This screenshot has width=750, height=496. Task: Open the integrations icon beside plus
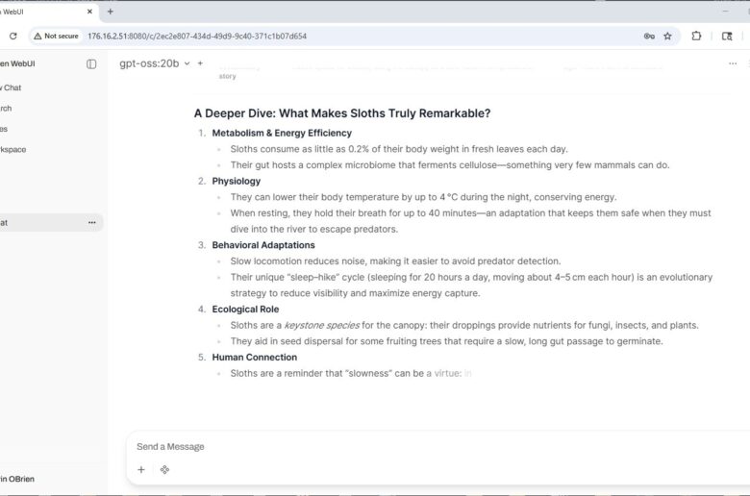tap(164, 470)
